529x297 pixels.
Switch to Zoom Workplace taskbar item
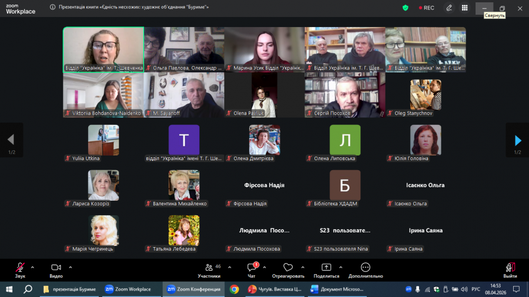pos(128,289)
